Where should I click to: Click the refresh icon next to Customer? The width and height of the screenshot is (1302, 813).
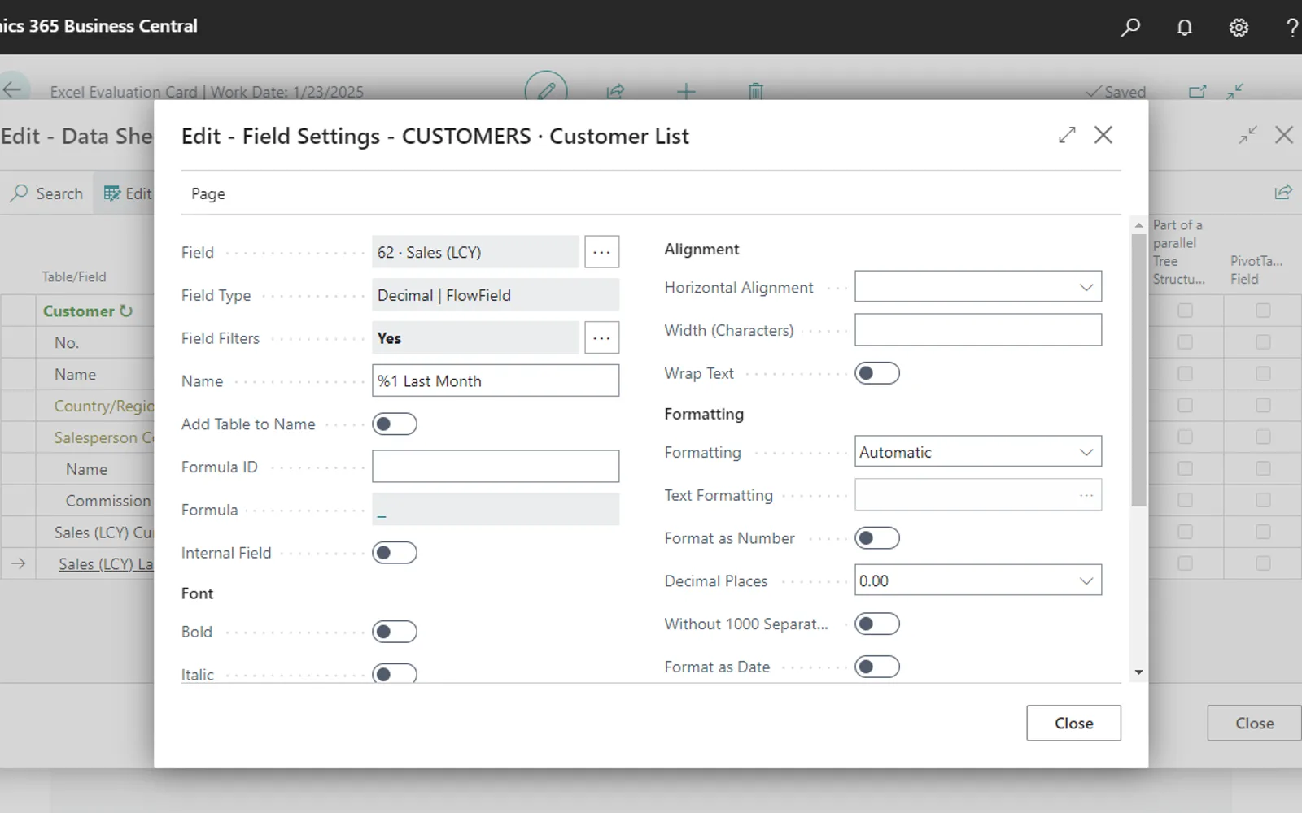126,311
